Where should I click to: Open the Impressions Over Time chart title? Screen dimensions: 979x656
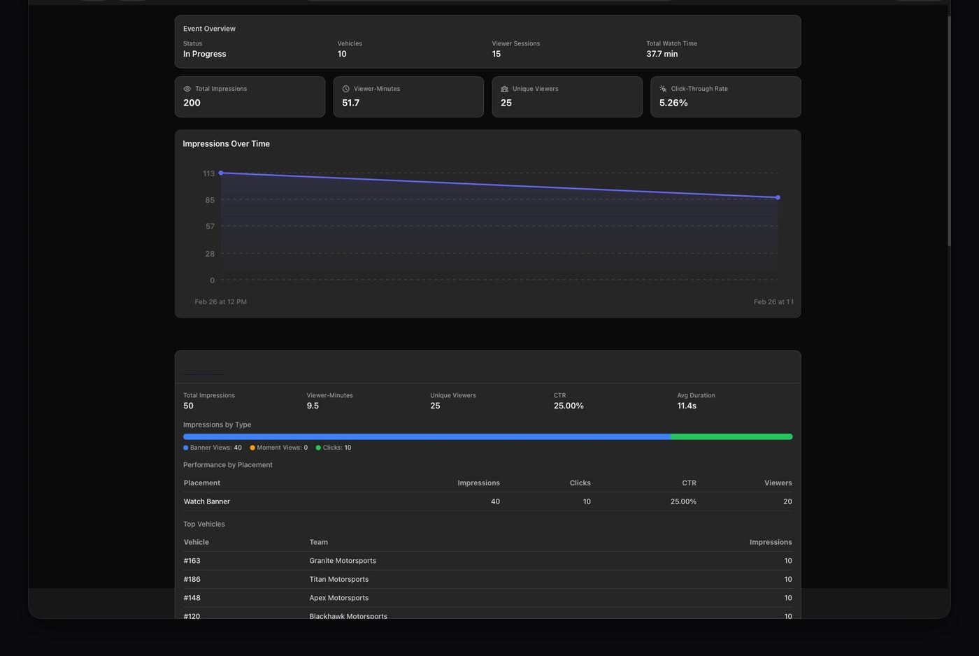click(x=226, y=143)
